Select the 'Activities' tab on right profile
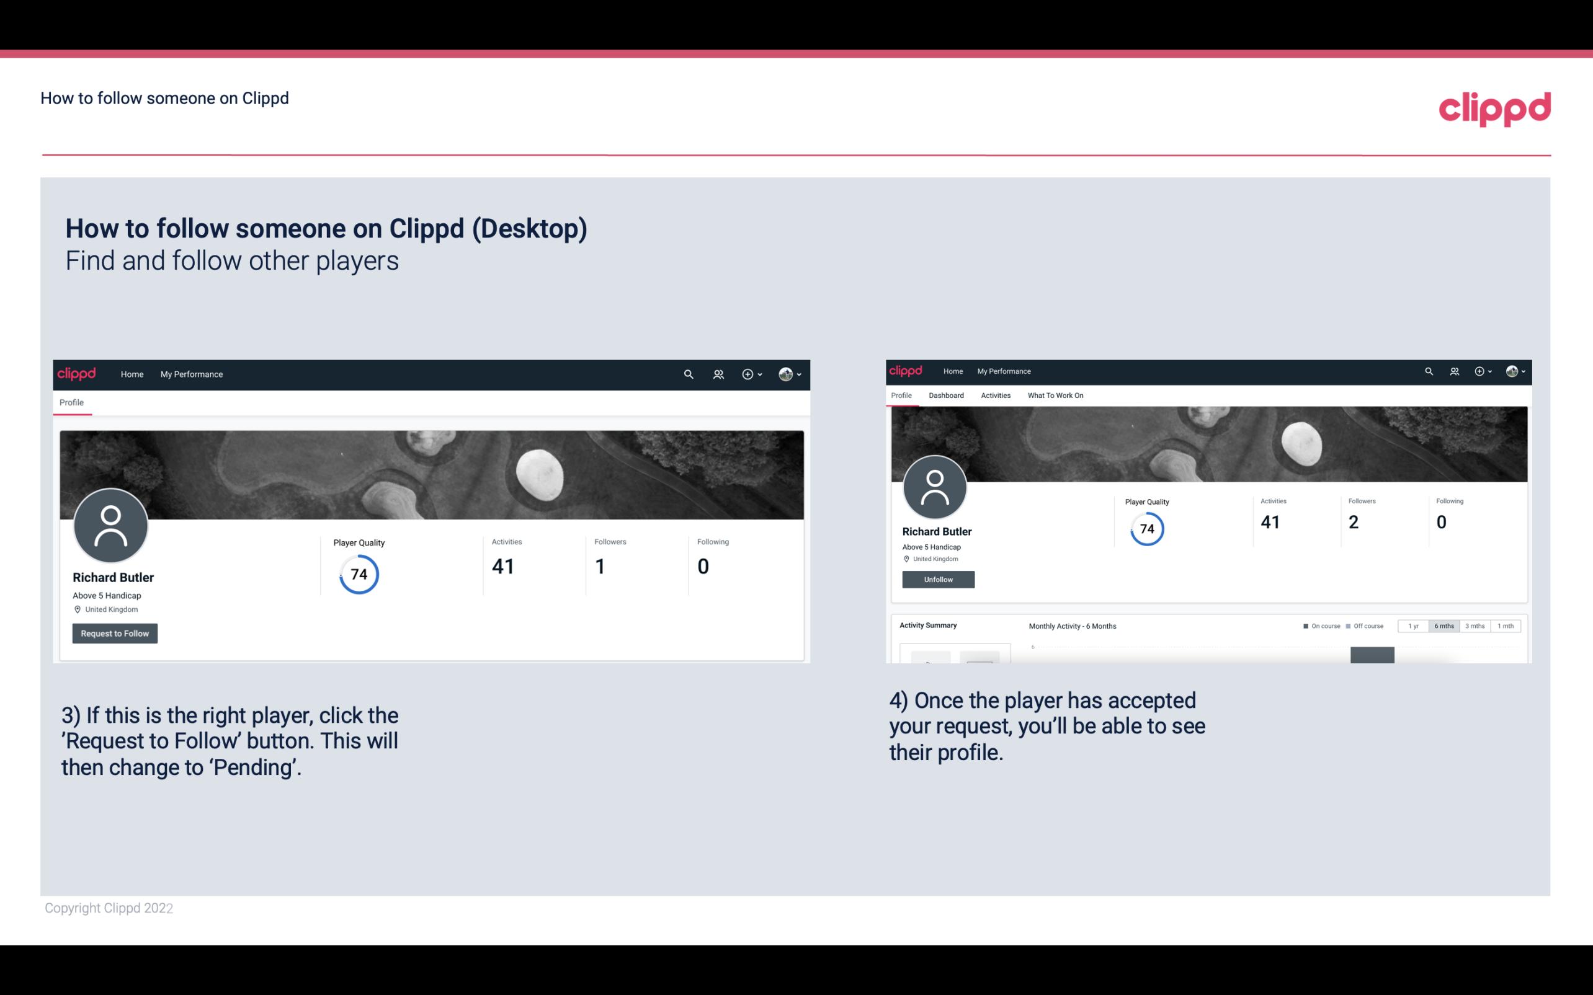The width and height of the screenshot is (1593, 995). (x=993, y=394)
